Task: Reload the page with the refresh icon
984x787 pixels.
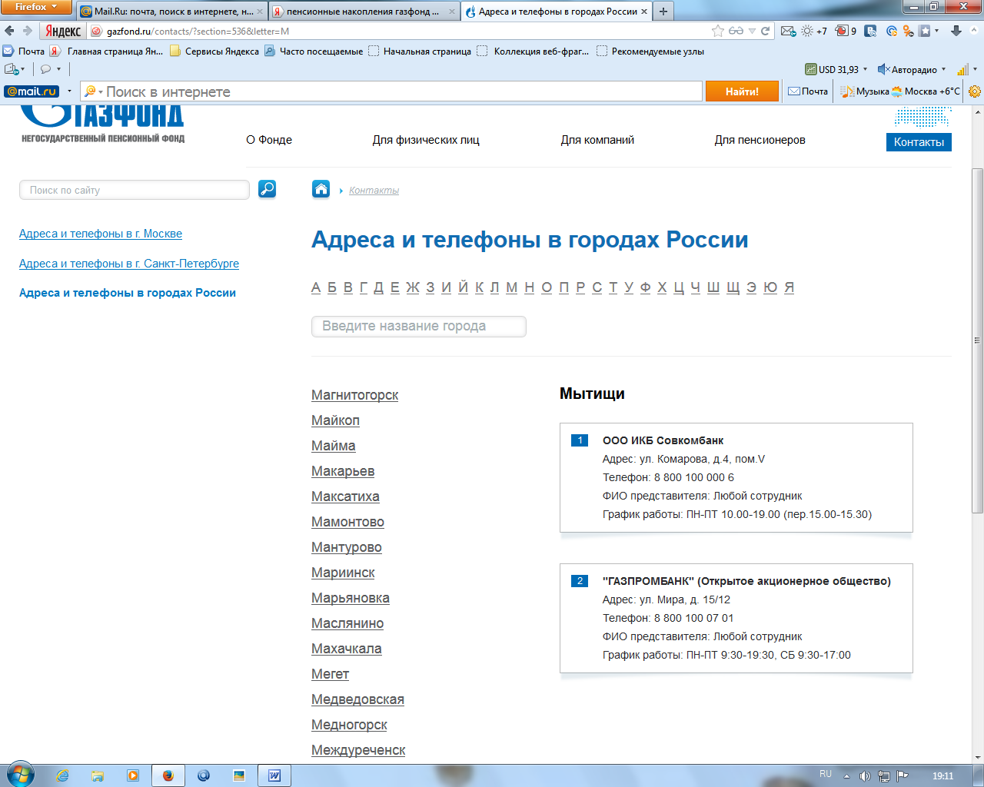Action: point(765,31)
